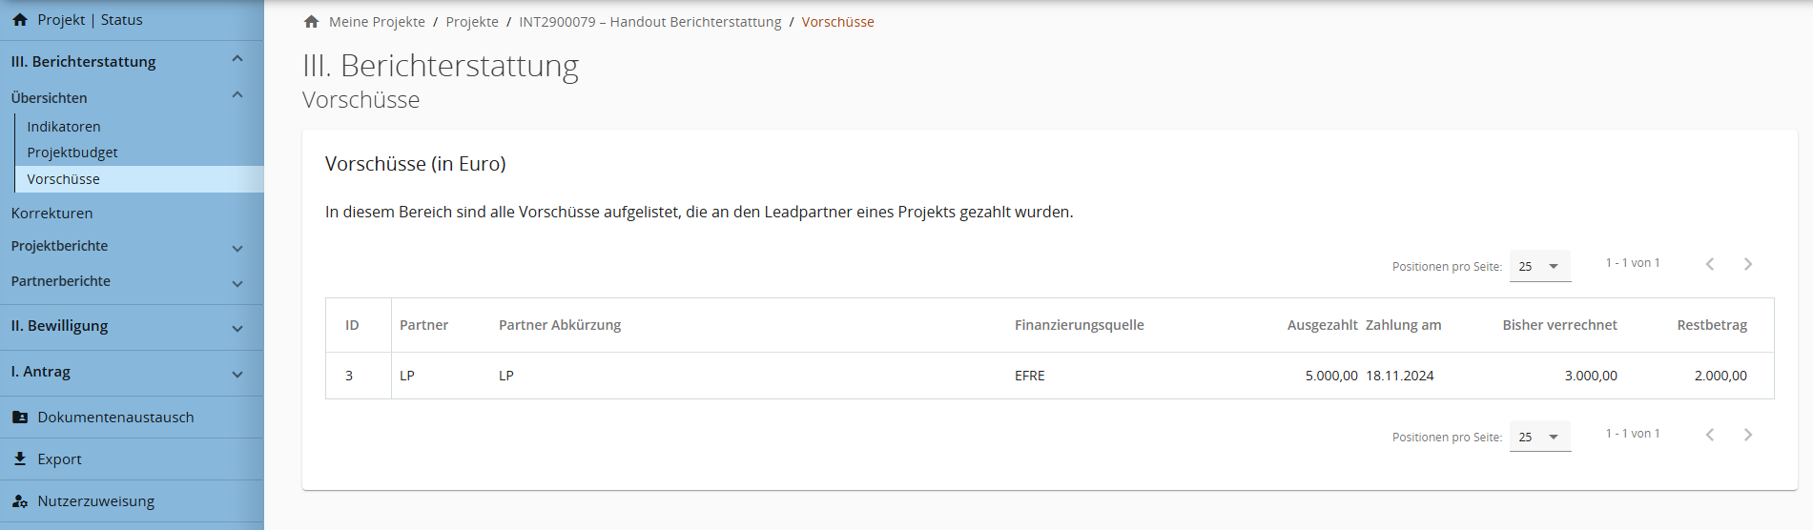Open Korrekturen in the sidebar
The image size is (1813, 530).
(x=52, y=214)
